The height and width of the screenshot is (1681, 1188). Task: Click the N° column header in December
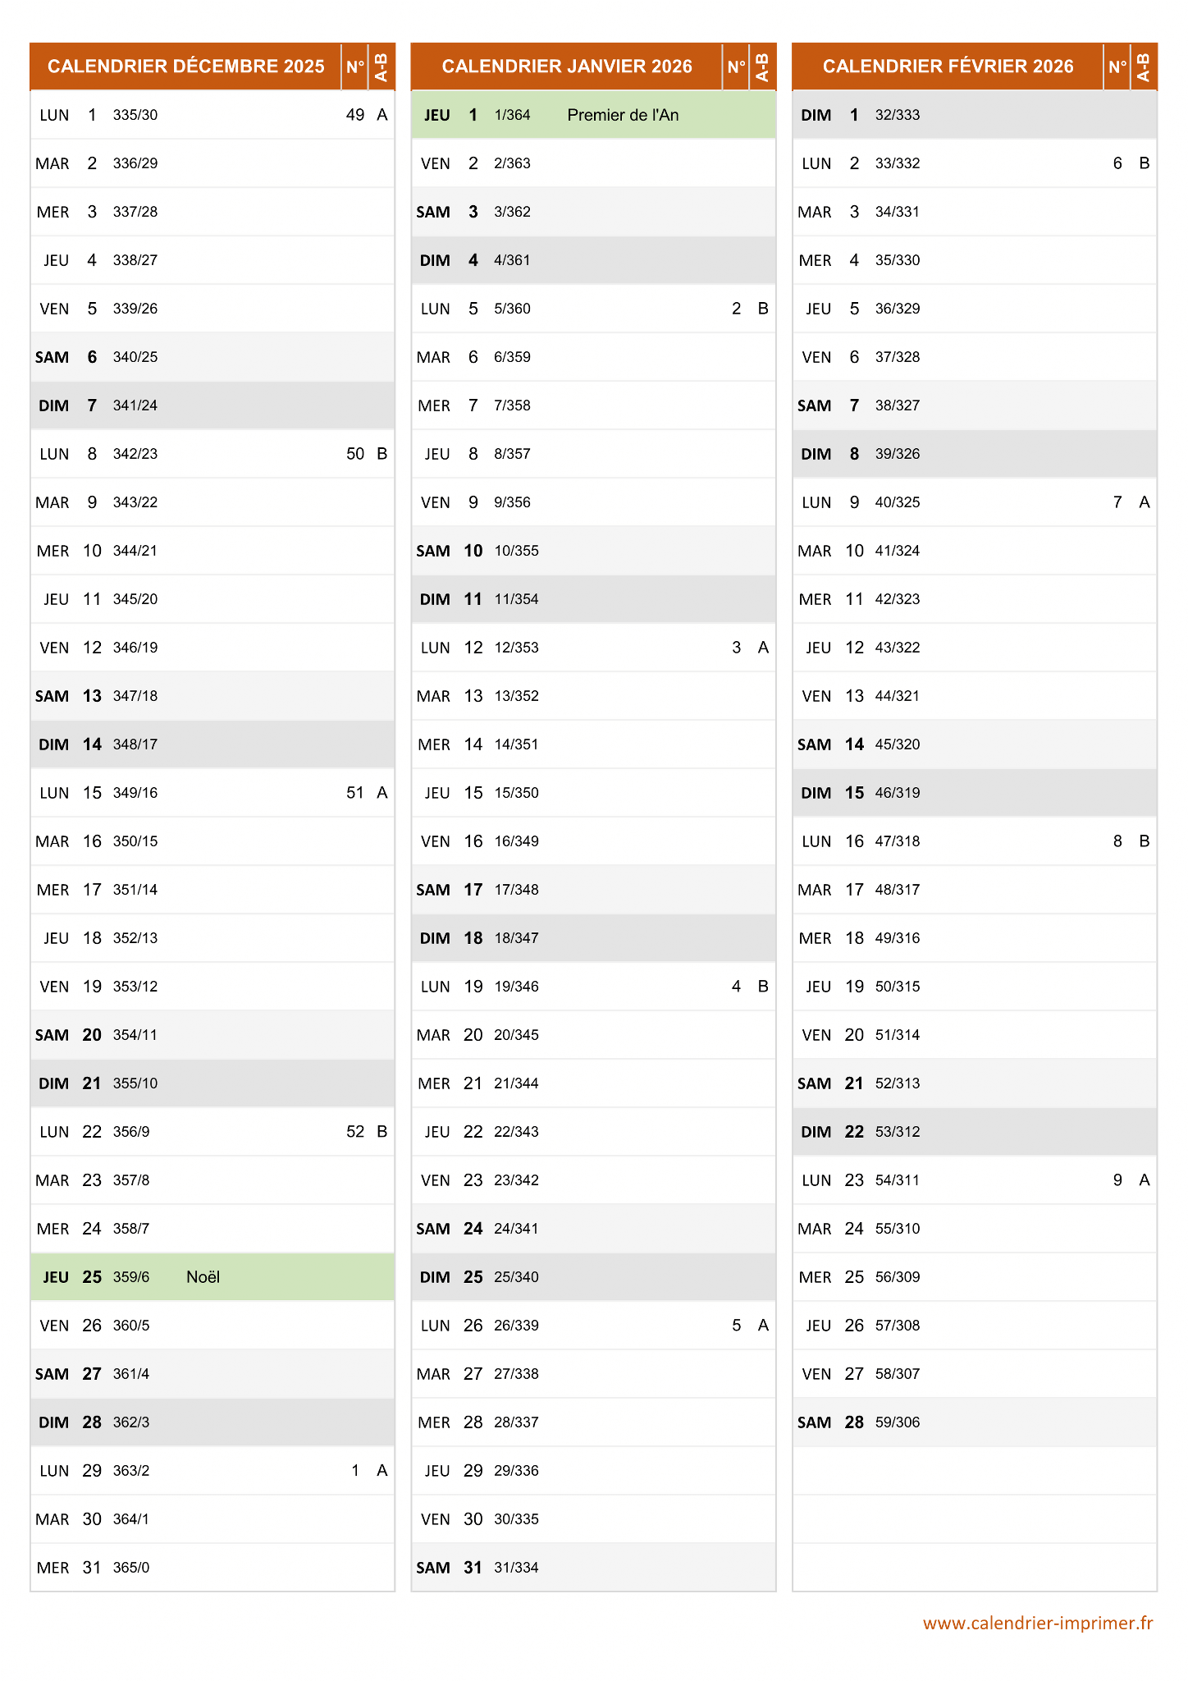354,66
